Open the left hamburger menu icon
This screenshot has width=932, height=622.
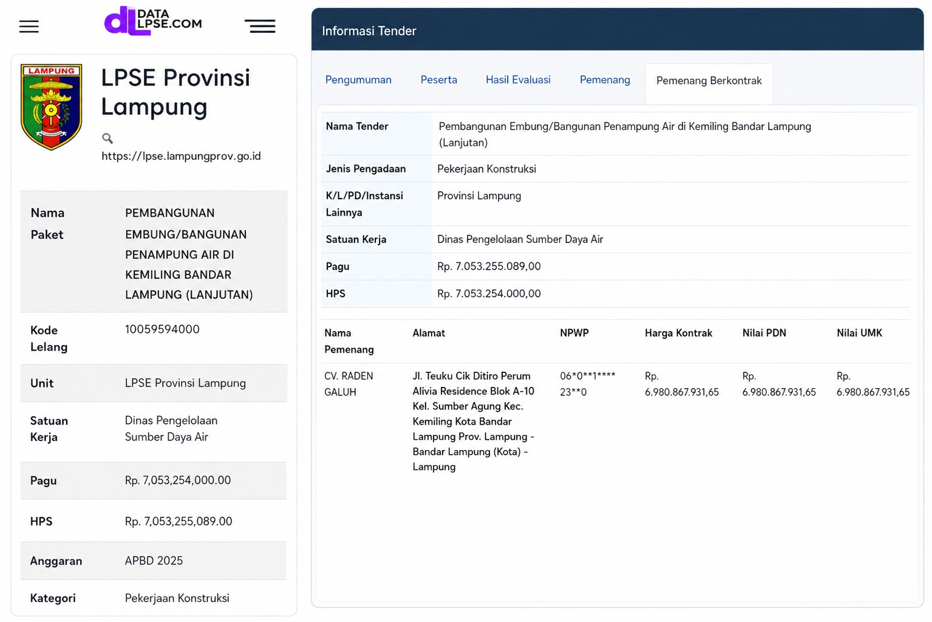29,27
